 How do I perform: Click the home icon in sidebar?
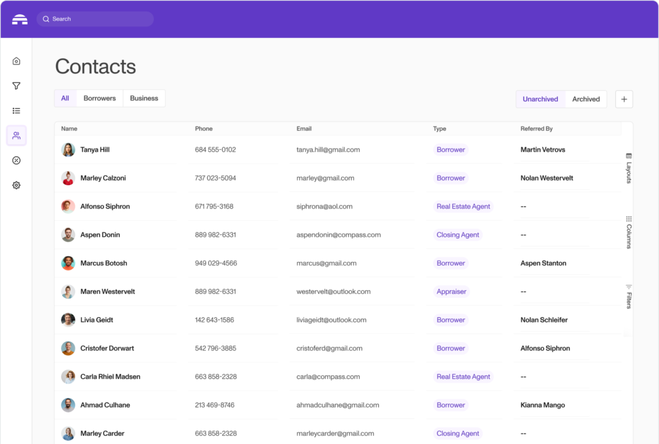16,61
